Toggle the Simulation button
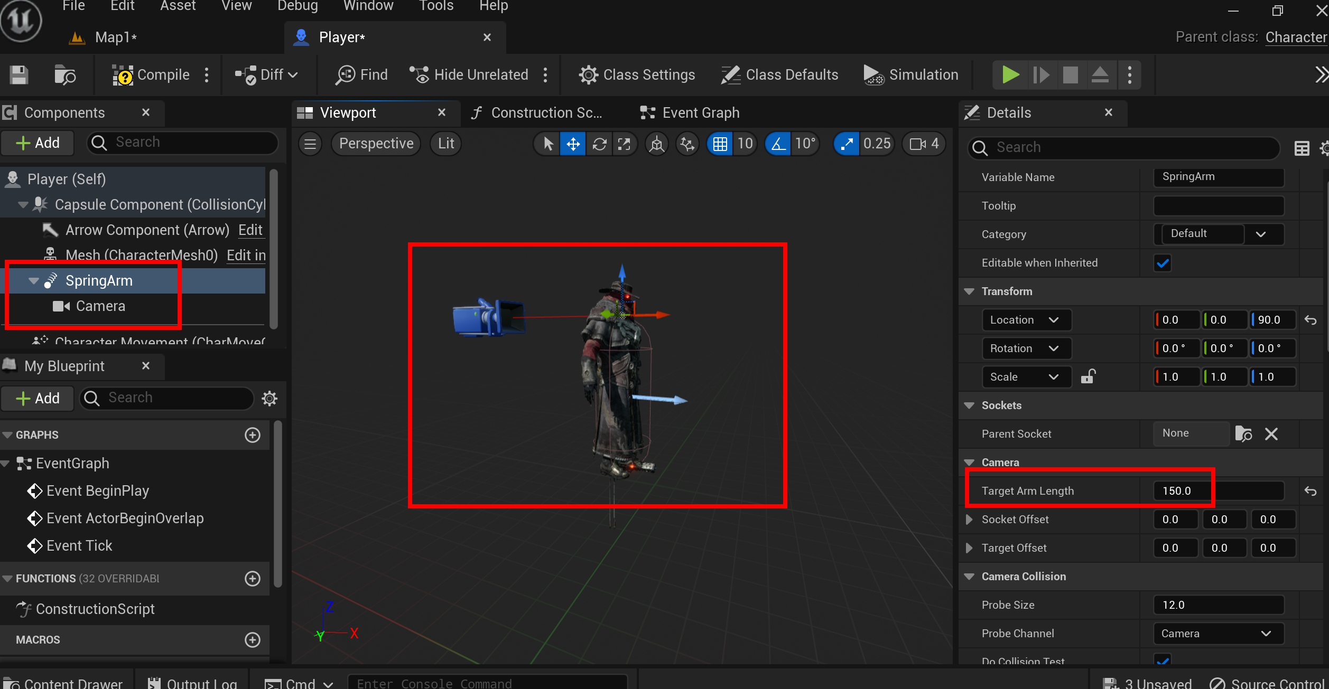1329x689 pixels. coord(911,75)
